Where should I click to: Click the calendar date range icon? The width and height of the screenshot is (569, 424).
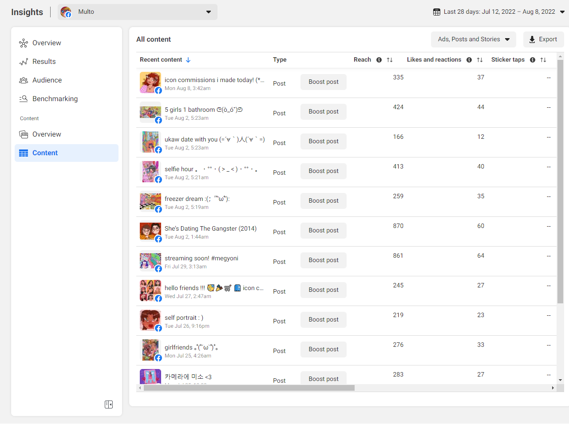[437, 12]
